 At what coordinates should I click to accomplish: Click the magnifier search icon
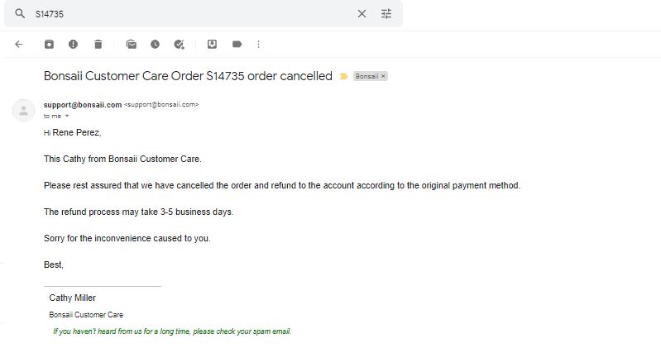[20, 13]
